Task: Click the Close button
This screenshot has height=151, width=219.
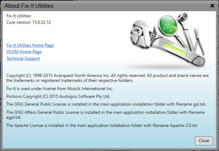Action: [x=204, y=141]
